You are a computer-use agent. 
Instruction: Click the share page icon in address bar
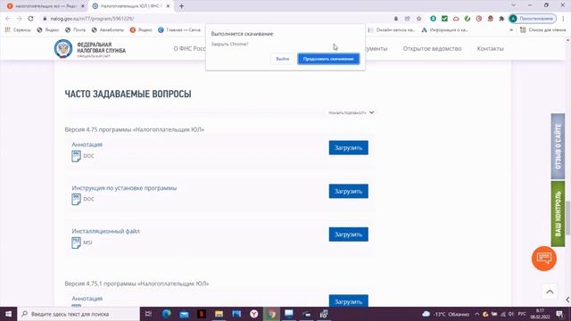point(407,19)
